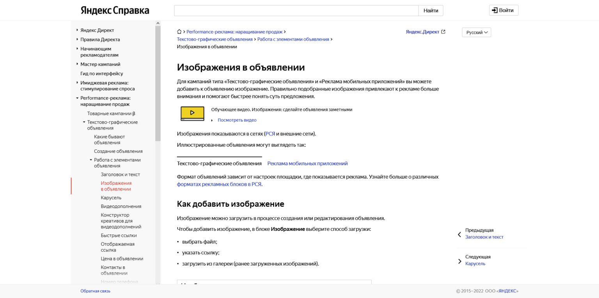Collapse Работа с элементами объявления node
Screen dimensions: 599x298
91,160
